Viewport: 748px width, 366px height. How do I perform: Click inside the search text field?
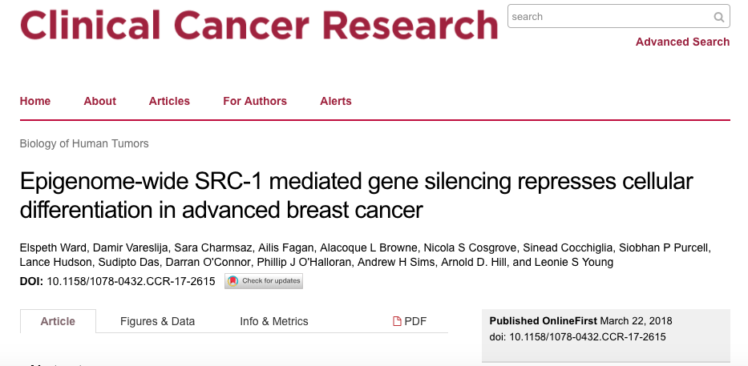(611, 17)
